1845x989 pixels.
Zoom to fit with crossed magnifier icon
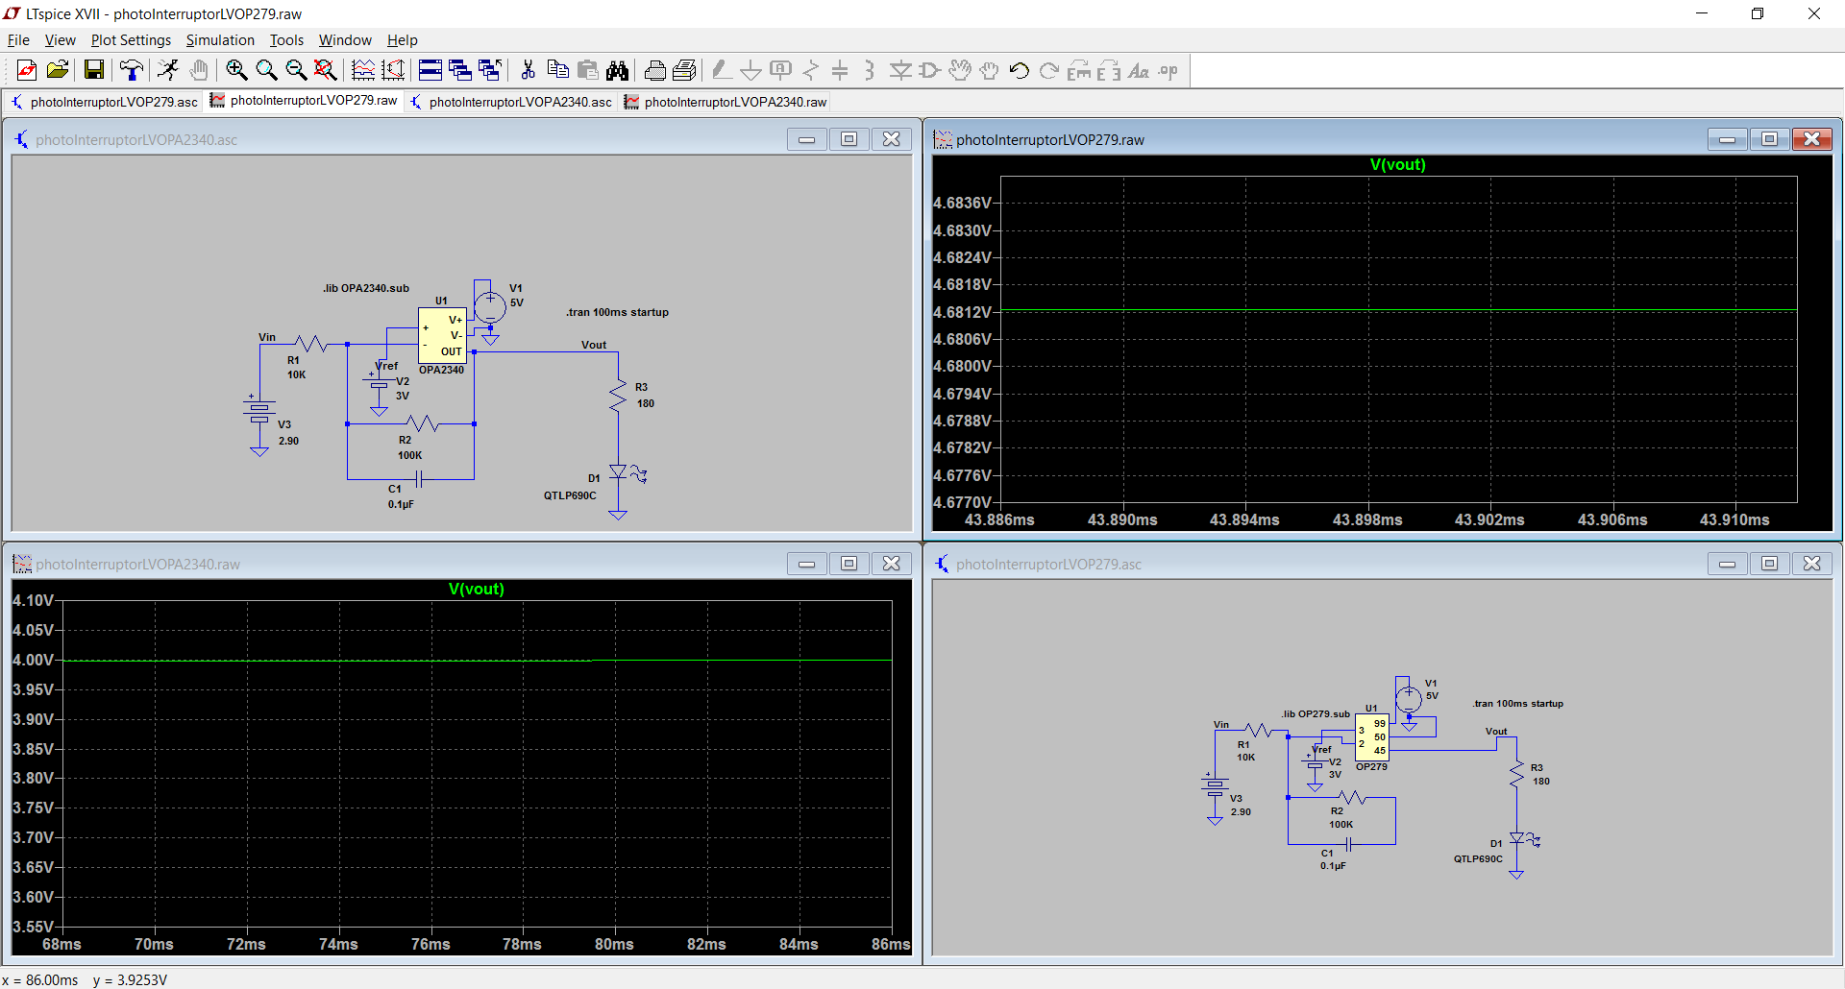[x=325, y=70]
